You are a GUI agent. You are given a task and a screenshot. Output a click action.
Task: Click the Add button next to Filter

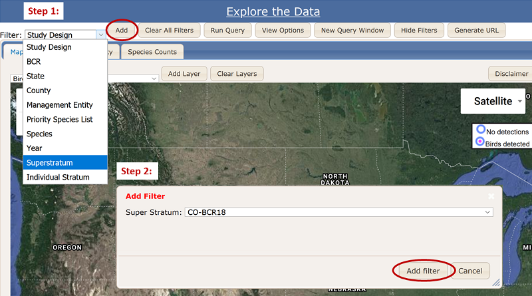122,31
